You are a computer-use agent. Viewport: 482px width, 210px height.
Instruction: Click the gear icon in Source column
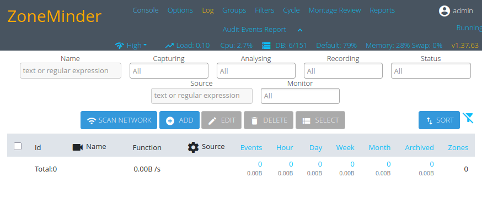click(x=194, y=147)
